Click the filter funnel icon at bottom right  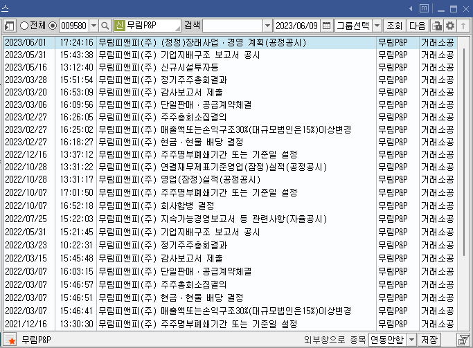463,340
